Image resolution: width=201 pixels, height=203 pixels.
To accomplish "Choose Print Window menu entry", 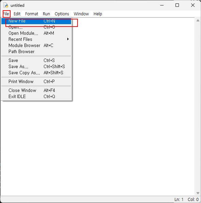I will point(36,81).
